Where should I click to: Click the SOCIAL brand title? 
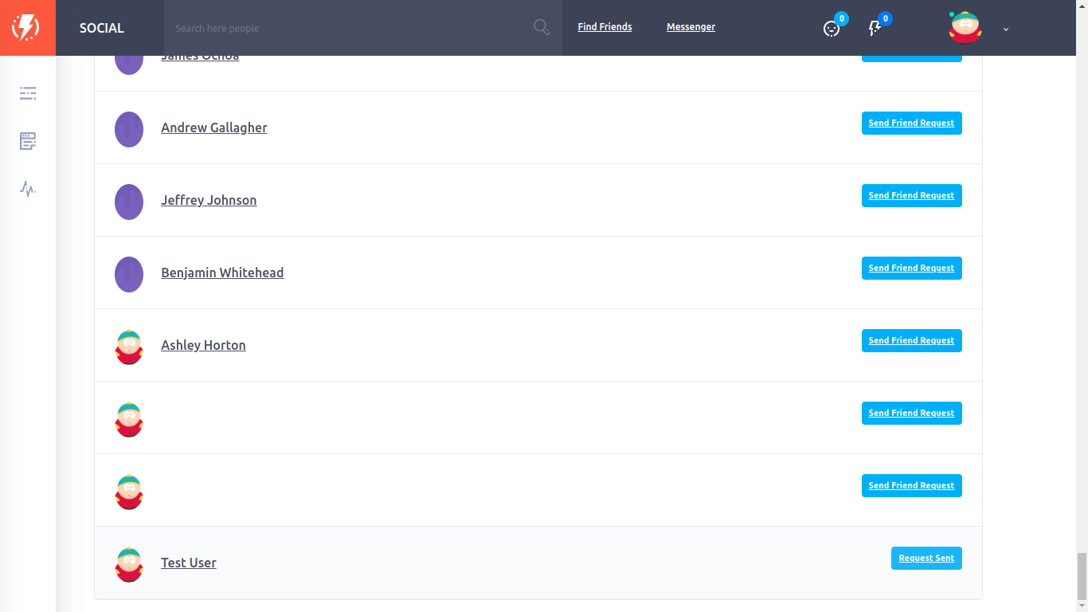click(102, 28)
